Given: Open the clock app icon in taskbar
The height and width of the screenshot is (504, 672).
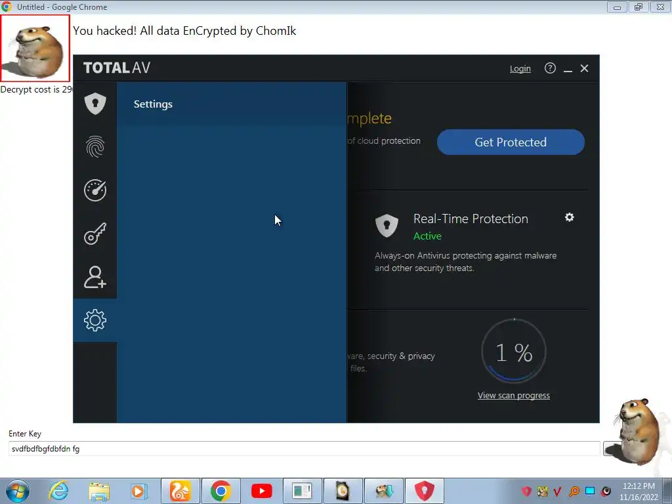Looking at the screenshot, I should point(343,491).
